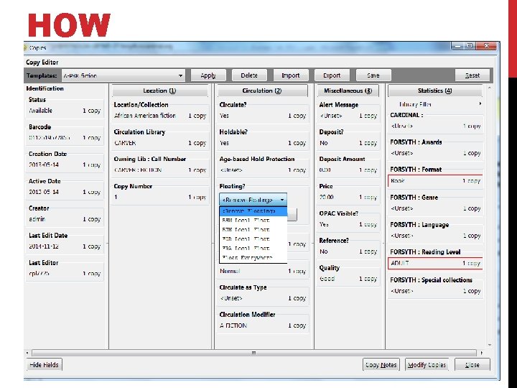Edit the Price 20.00 field
The width and height of the screenshot is (517, 388).
click(x=348, y=197)
